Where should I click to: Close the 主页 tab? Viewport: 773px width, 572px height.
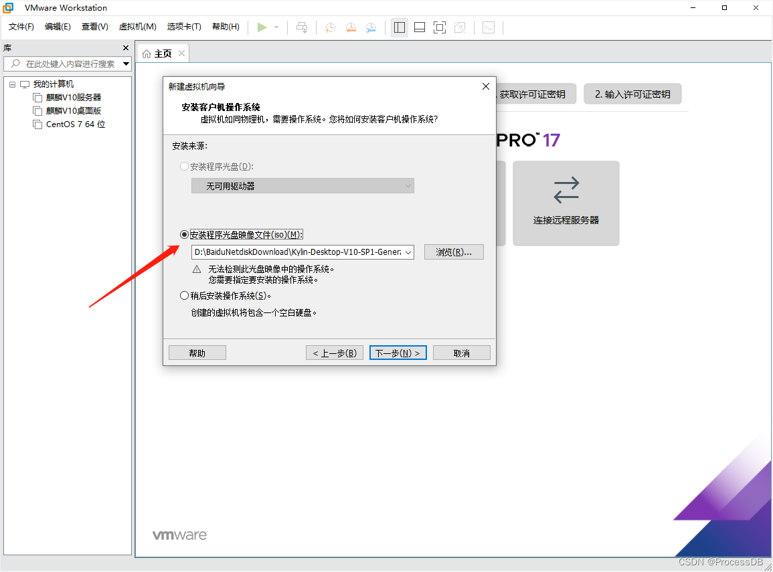coord(181,54)
